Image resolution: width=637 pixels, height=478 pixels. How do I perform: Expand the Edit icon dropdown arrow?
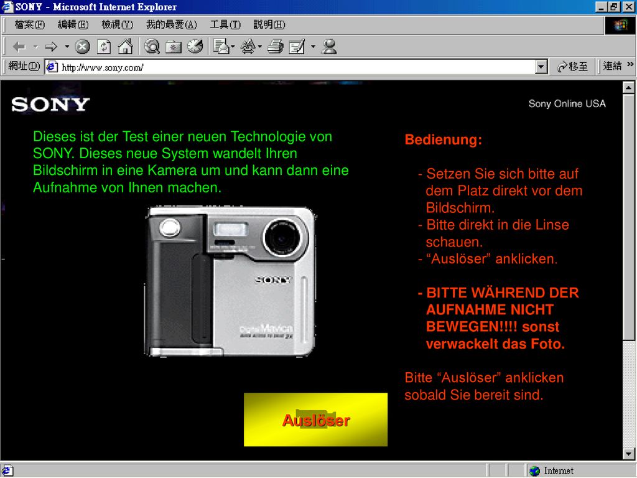tap(313, 47)
